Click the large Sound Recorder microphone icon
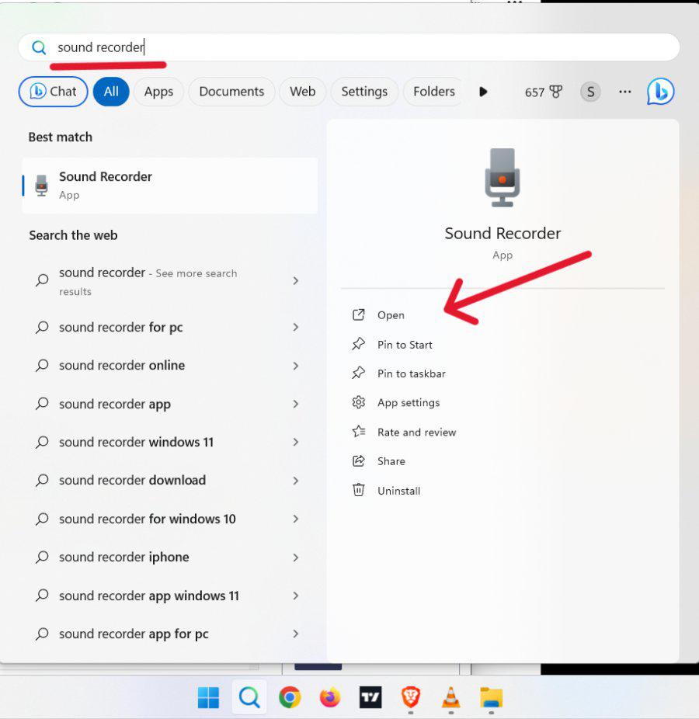Viewport: 699px width, 719px height. (503, 178)
